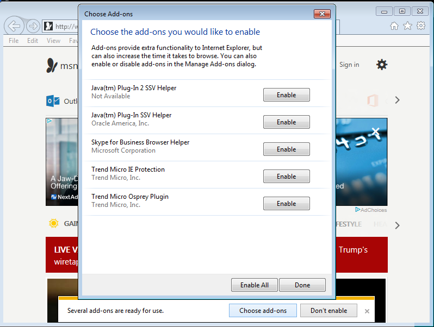Click the 'Not Available' publisher text
434x327 pixels.
[111, 96]
